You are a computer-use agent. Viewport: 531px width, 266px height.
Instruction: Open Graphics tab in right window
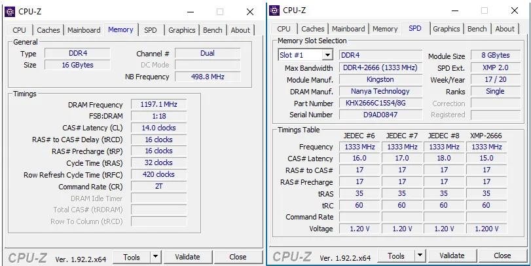pos(447,29)
